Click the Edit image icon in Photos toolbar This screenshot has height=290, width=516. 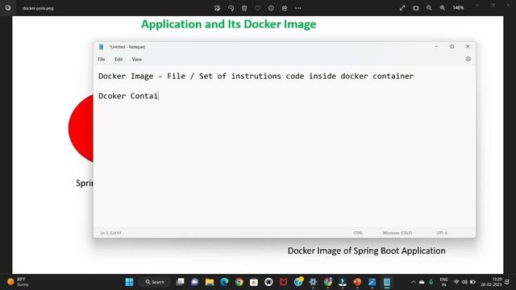pyautogui.click(x=217, y=8)
